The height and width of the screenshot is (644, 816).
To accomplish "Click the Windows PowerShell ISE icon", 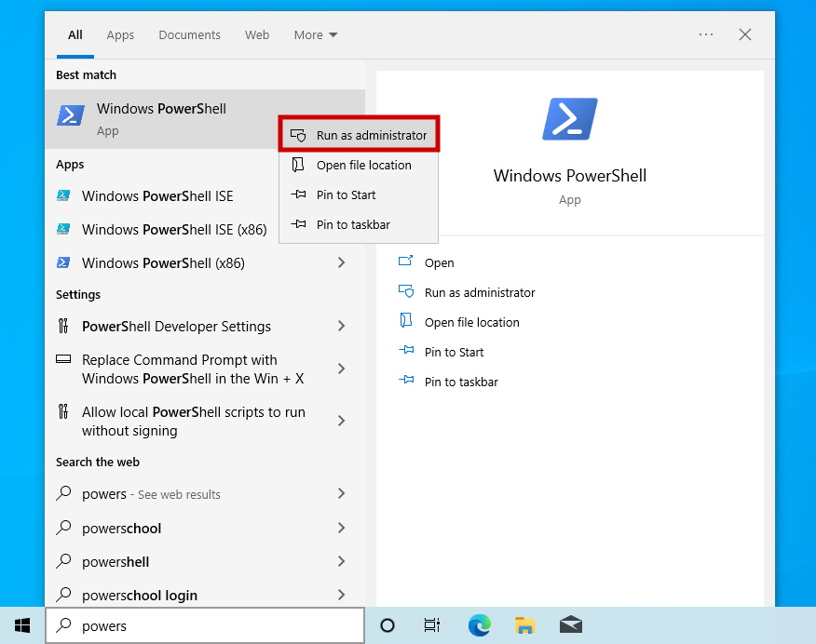I will click(63, 196).
